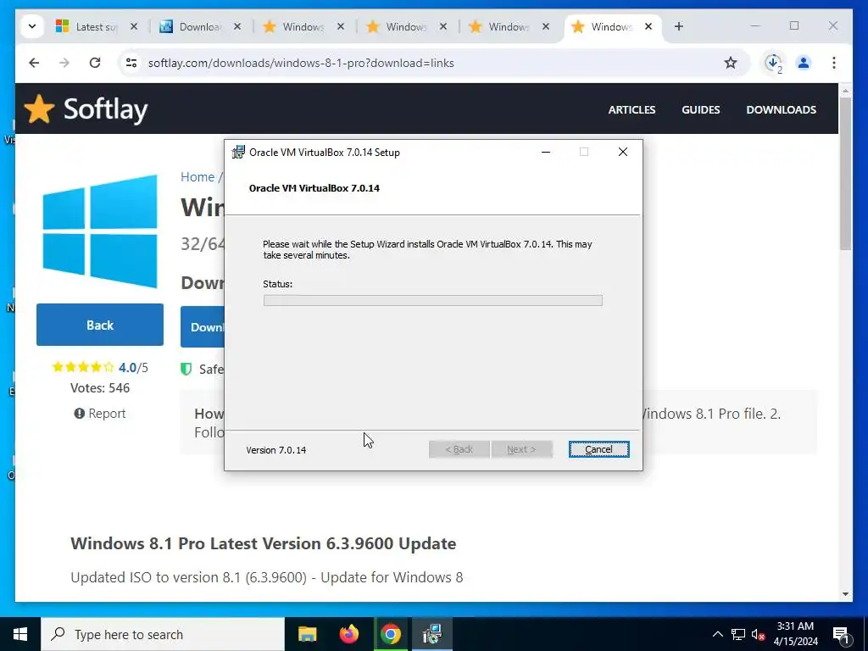Click the network tray icon

738,634
